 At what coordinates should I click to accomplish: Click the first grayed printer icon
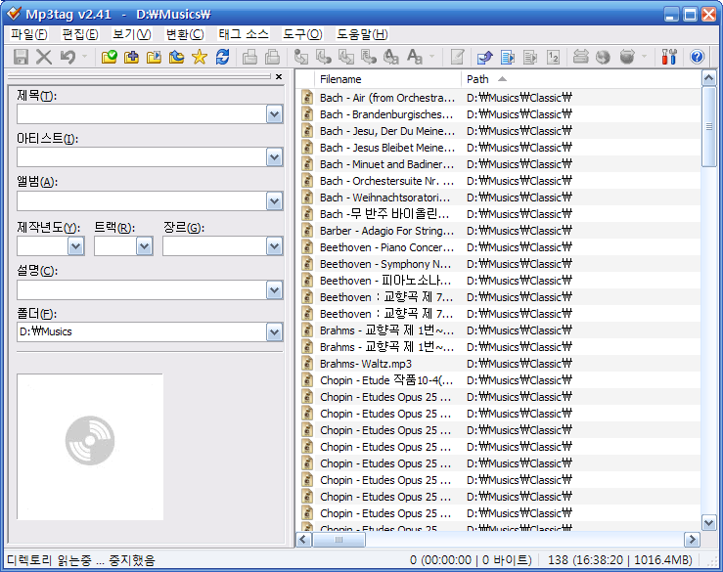click(249, 57)
